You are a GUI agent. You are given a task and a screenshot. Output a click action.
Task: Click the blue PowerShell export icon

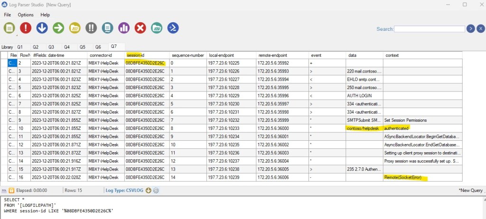tap(173, 28)
